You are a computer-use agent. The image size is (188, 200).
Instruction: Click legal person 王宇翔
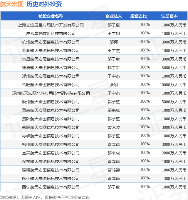click(x=114, y=34)
